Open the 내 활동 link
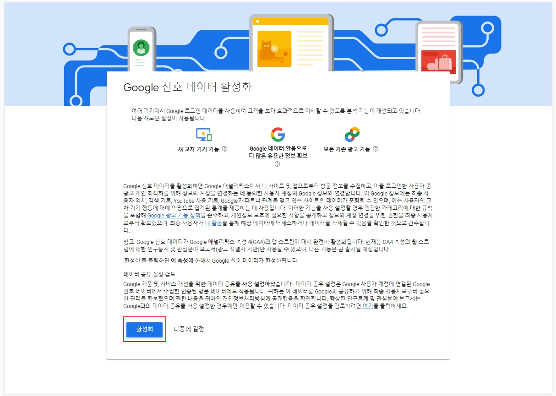This screenshot has height=396, width=556. coord(213,223)
